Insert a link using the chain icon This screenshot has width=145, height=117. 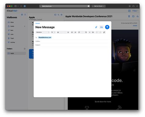point(104,32)
